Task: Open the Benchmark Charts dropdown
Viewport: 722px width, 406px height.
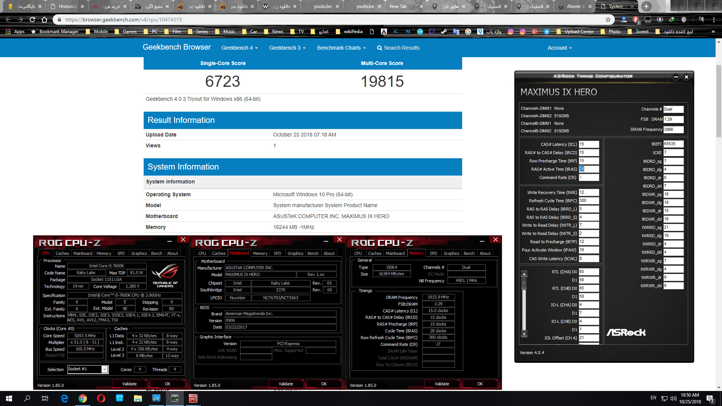Action: 341,48
